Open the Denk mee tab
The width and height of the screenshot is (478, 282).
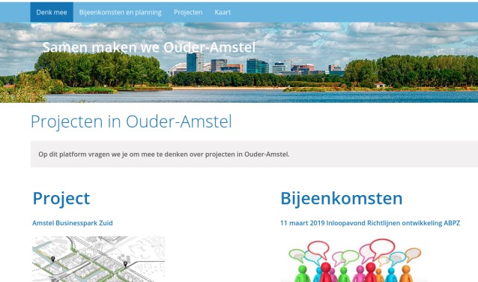(52, 12)
